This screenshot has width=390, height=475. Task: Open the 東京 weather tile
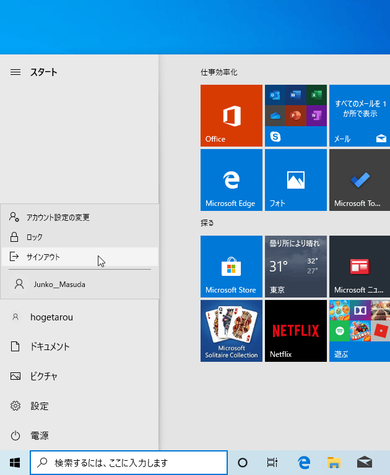coord(296,267)
